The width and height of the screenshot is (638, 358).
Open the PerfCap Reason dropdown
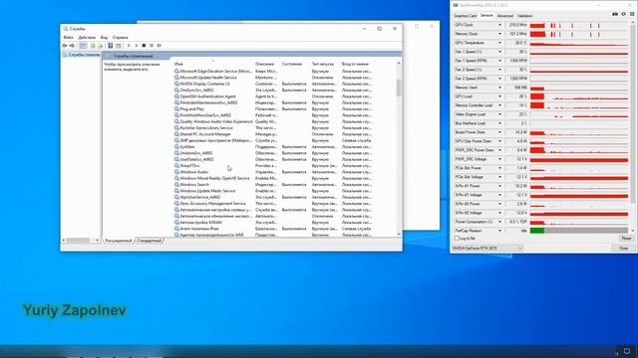click(499, 231)
